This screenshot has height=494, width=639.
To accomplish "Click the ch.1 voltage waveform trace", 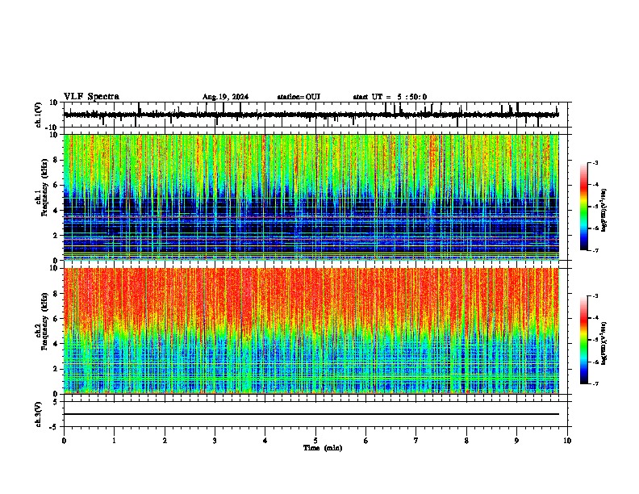I will 311,115.
